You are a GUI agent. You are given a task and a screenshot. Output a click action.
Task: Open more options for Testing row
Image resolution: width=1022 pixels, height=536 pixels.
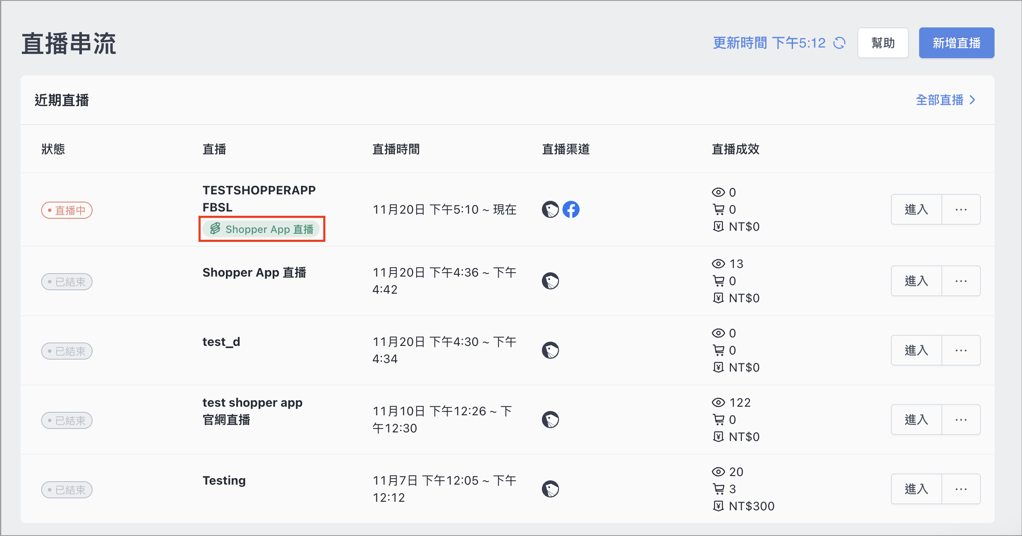tap(961, 489)
